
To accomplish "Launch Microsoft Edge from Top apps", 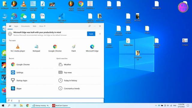I will [x=92, y=48].
